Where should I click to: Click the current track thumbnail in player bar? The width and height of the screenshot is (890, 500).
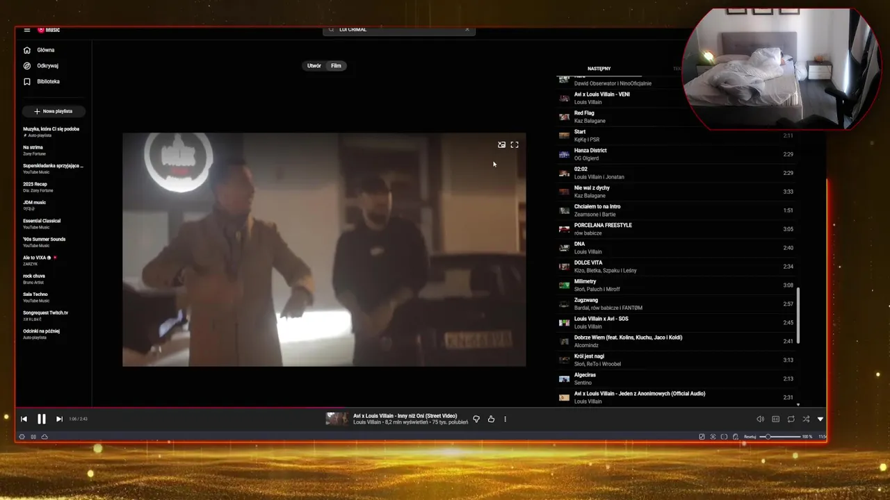click(337, 419)
